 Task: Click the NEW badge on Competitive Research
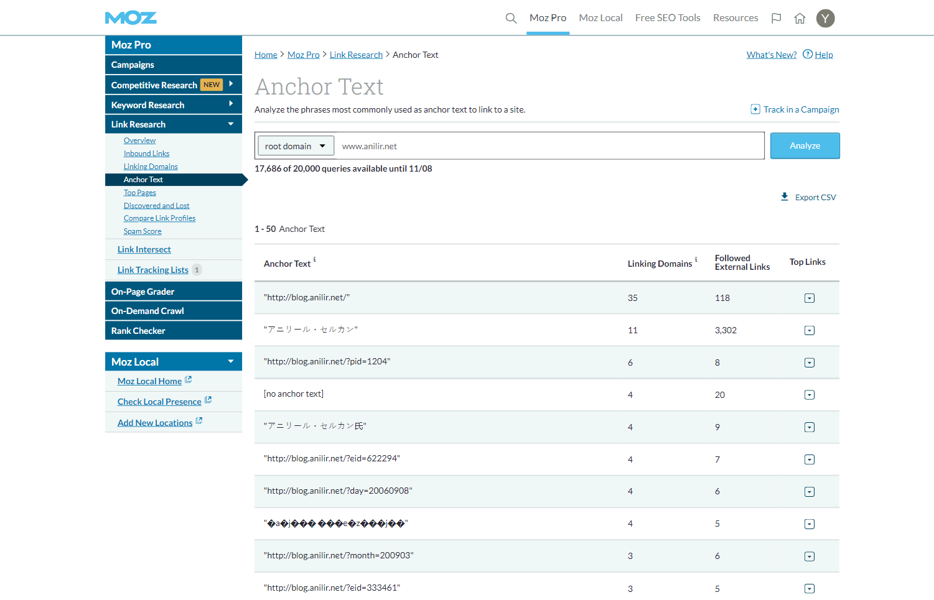(212, 85)
